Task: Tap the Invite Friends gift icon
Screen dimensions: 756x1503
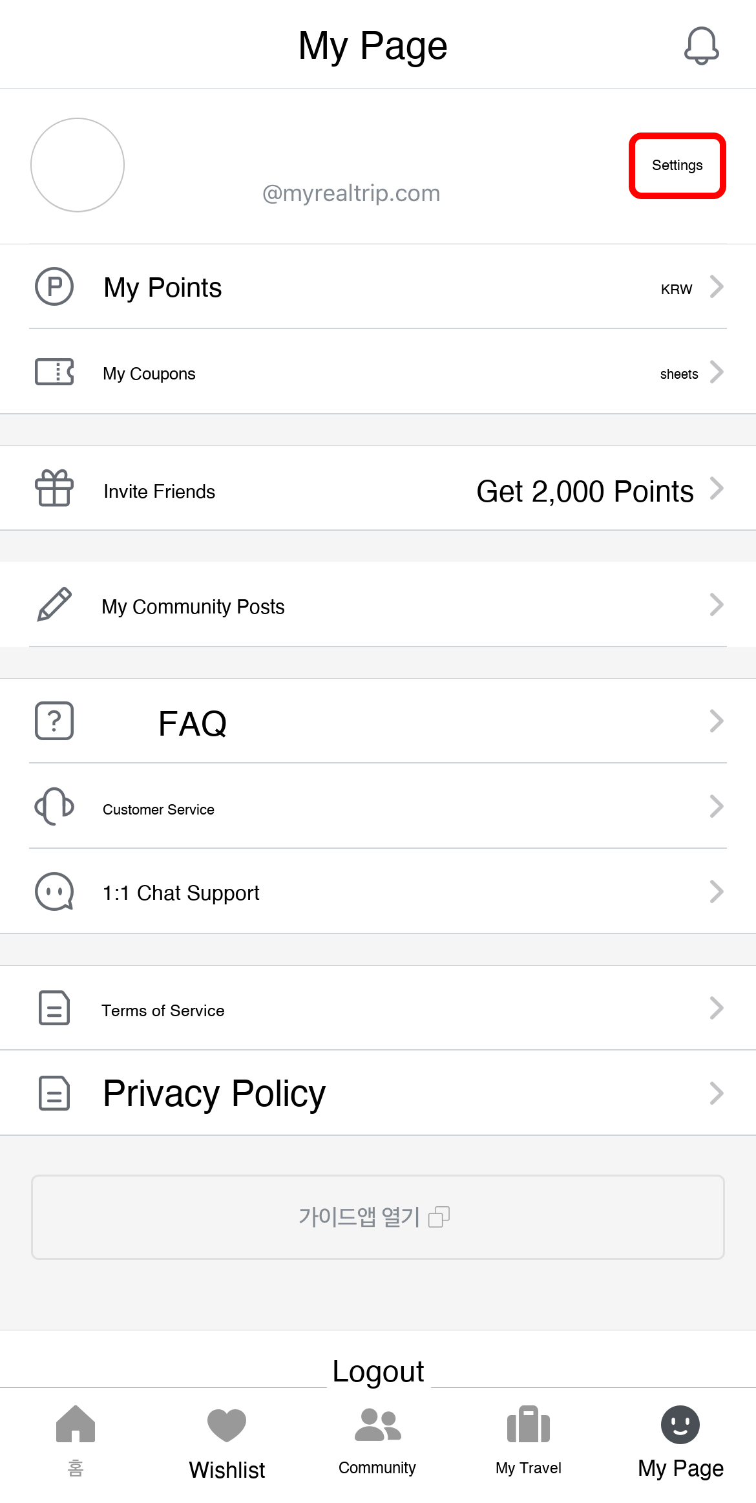Action: click(54, 488)
